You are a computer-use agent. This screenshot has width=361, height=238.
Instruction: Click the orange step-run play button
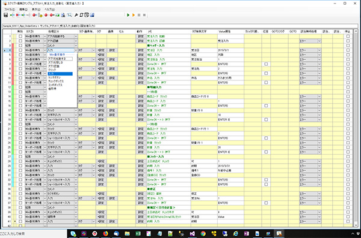pos(134,15)
